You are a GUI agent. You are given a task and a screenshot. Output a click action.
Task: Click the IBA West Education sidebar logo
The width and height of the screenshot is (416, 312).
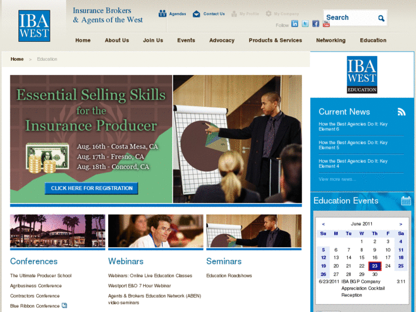coord(362,74)
